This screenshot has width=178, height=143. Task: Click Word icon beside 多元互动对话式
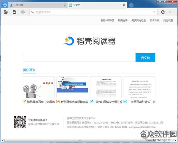tap(125, 102)
